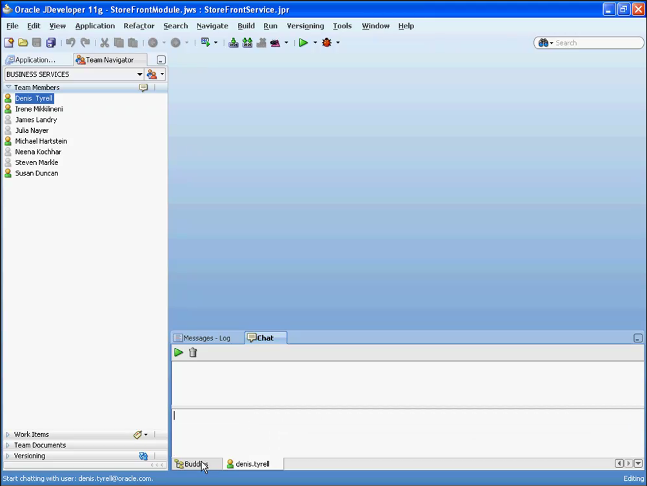Click the green start chat icon
This screenshot has height=486, width=647.
click(179, 353)
